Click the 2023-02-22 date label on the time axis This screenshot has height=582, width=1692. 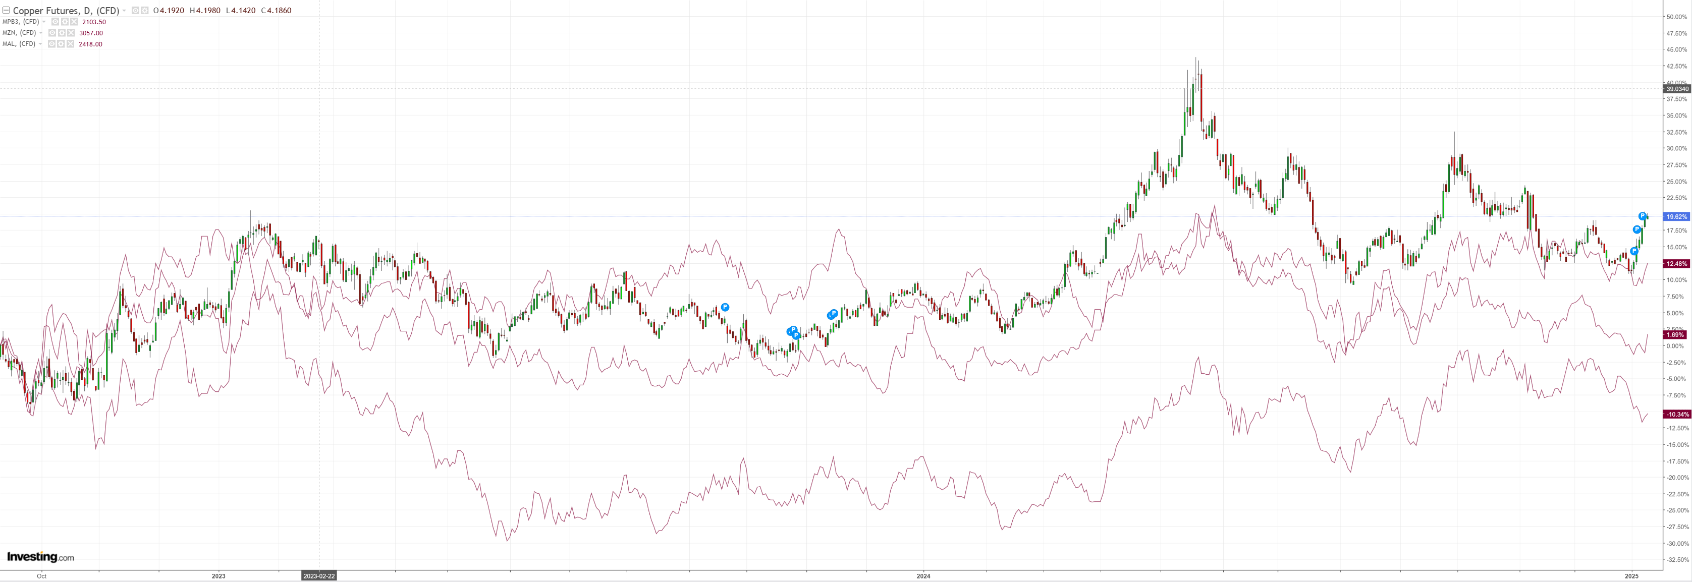(318, 576)
